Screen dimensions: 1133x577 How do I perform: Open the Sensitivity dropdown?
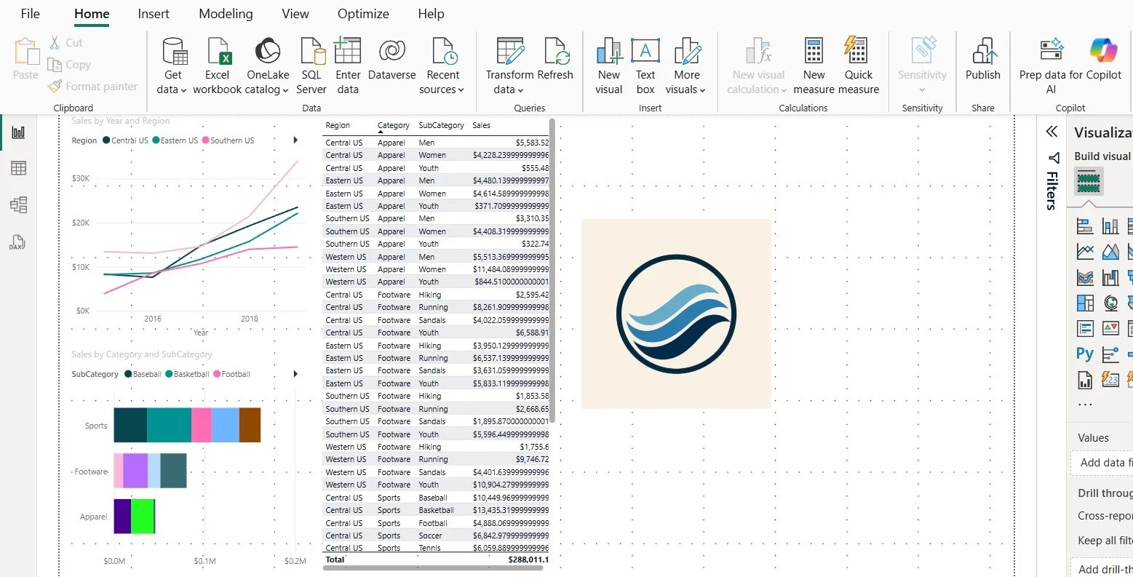(x=922, y=66)
